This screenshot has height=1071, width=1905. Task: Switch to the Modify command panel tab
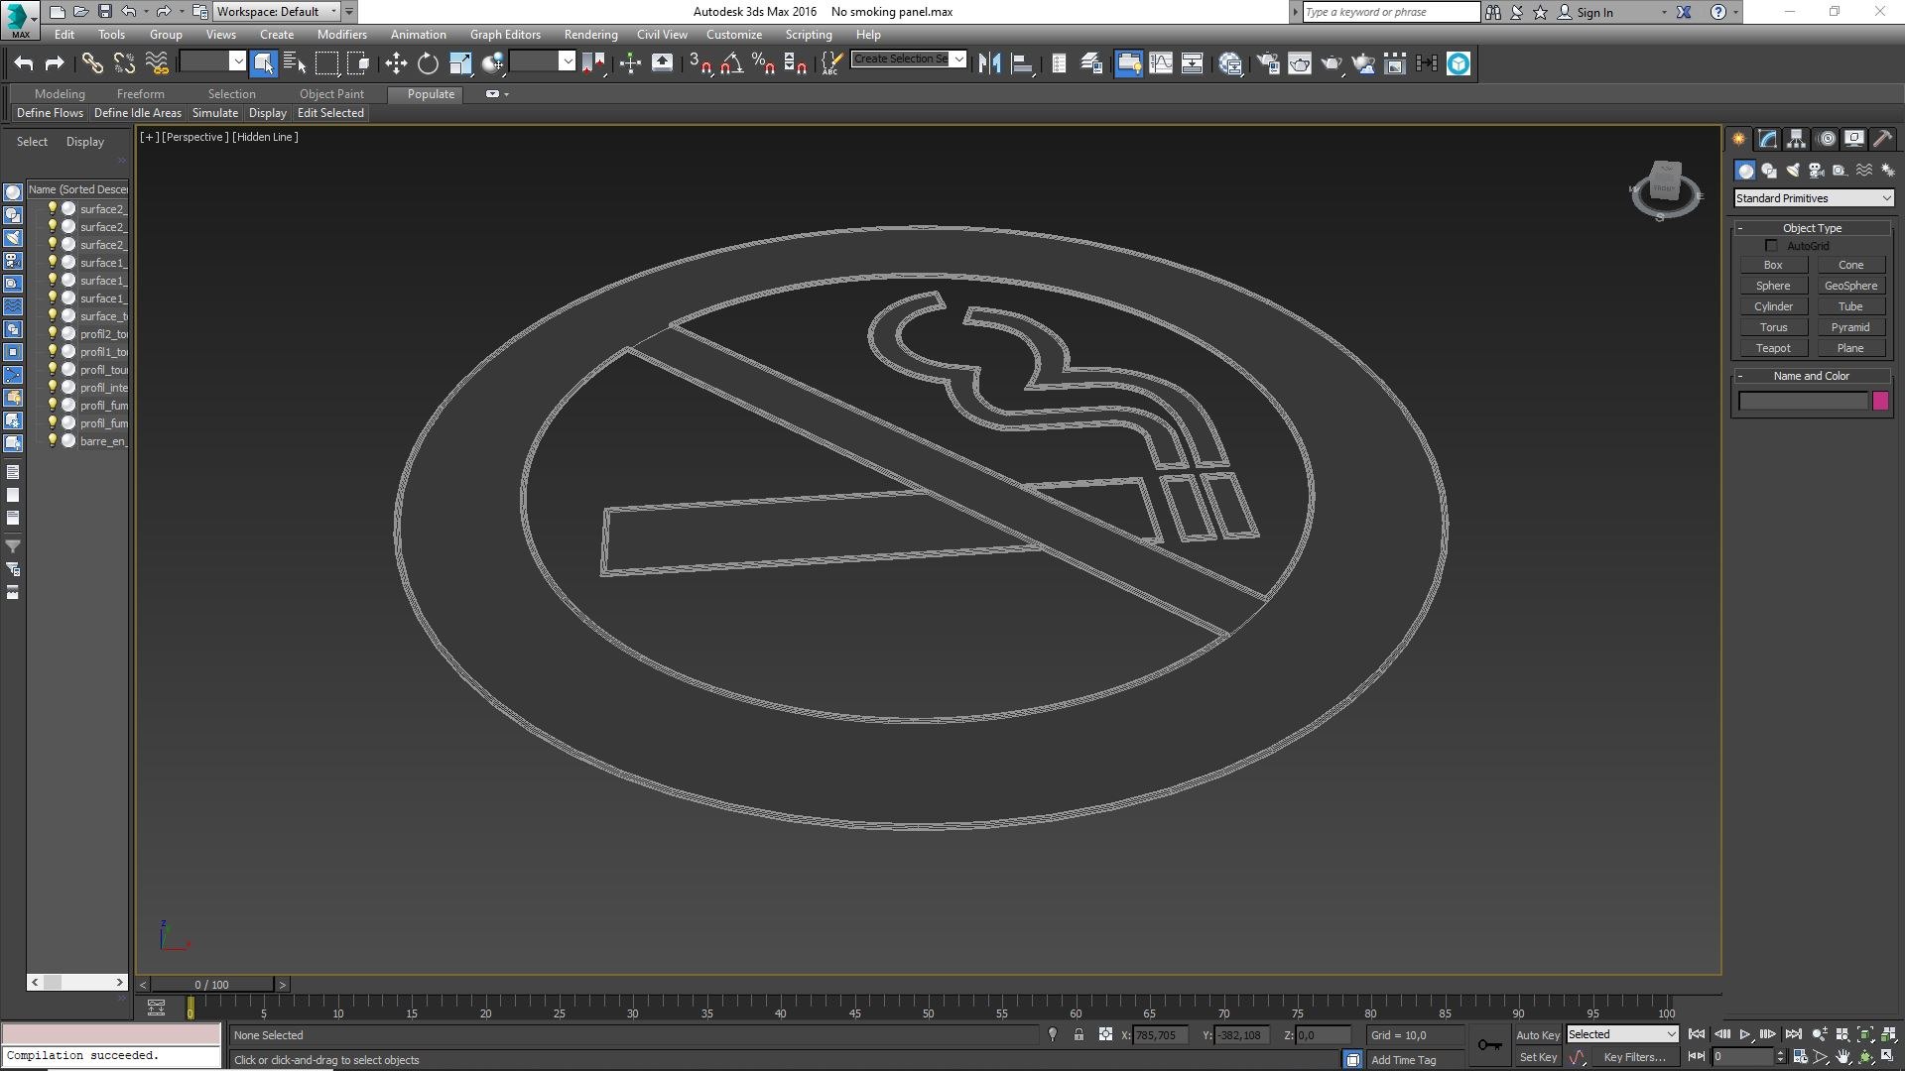click(x=1767, y=139)
